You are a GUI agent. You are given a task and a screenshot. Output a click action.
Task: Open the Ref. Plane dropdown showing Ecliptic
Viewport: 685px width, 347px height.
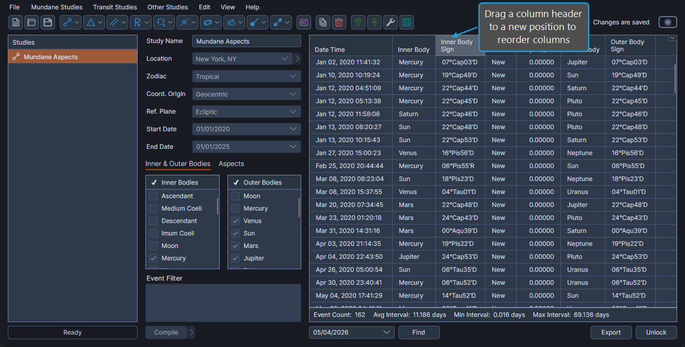click(247, 112)
